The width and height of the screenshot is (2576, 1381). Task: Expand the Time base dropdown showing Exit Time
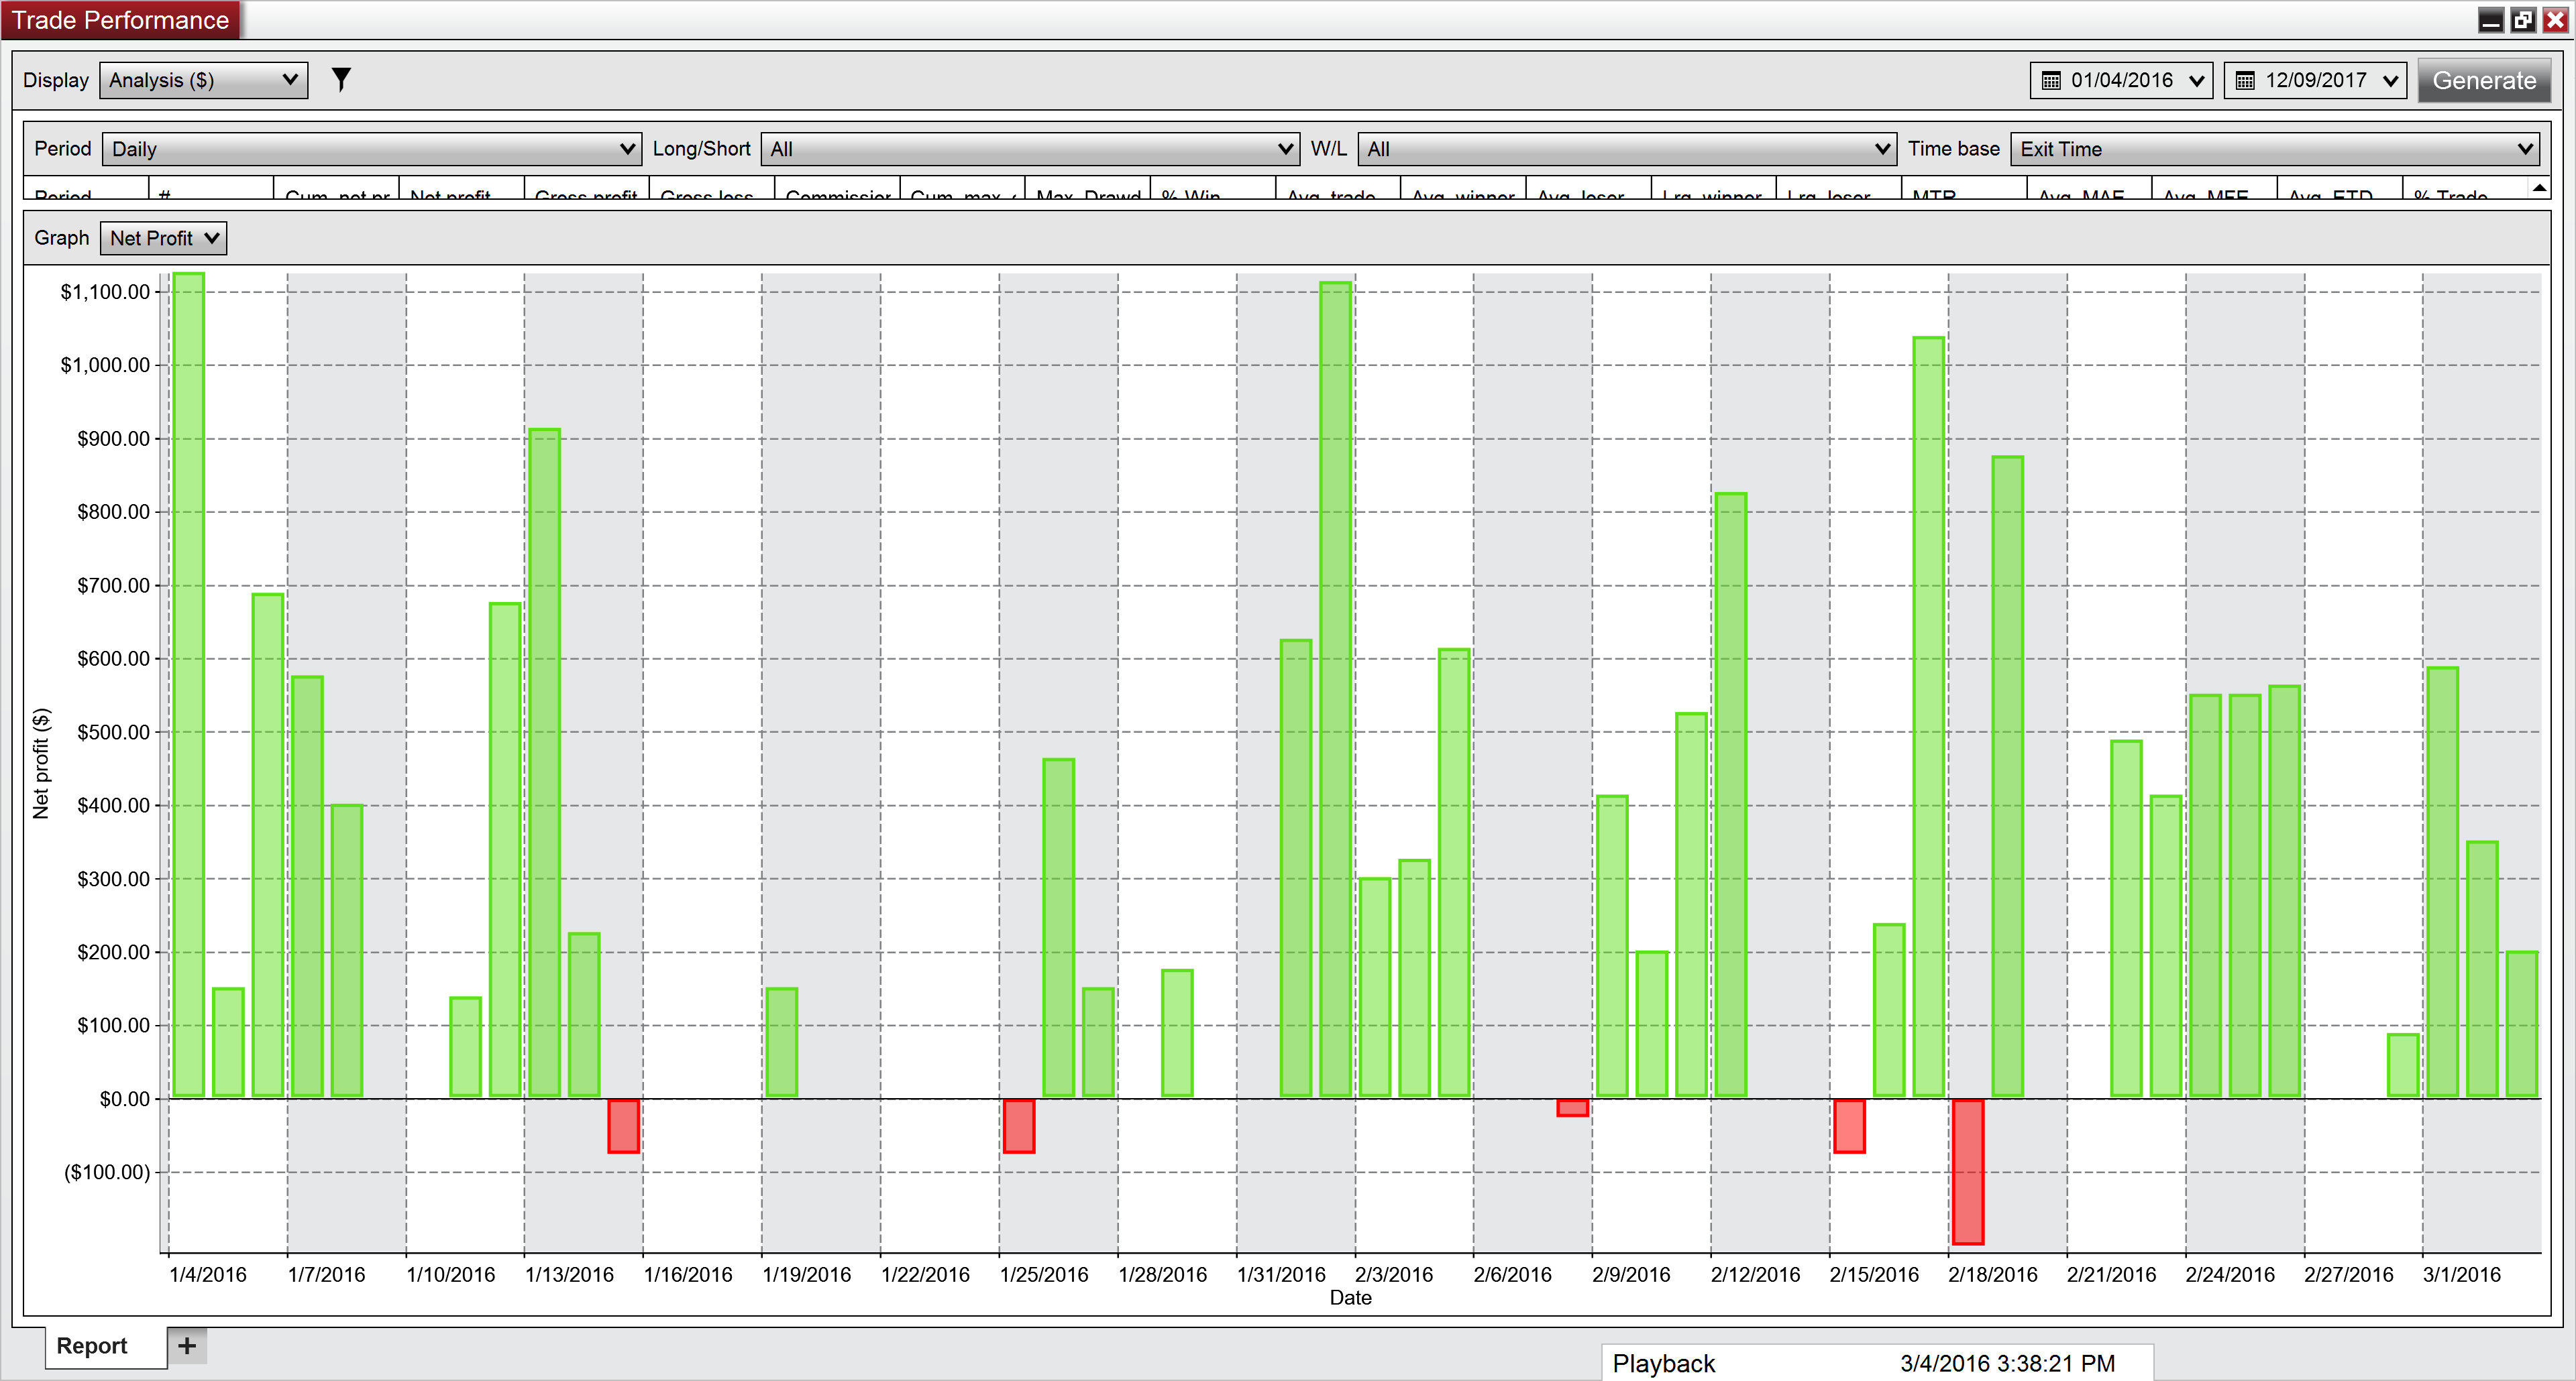coord(2275,149)
